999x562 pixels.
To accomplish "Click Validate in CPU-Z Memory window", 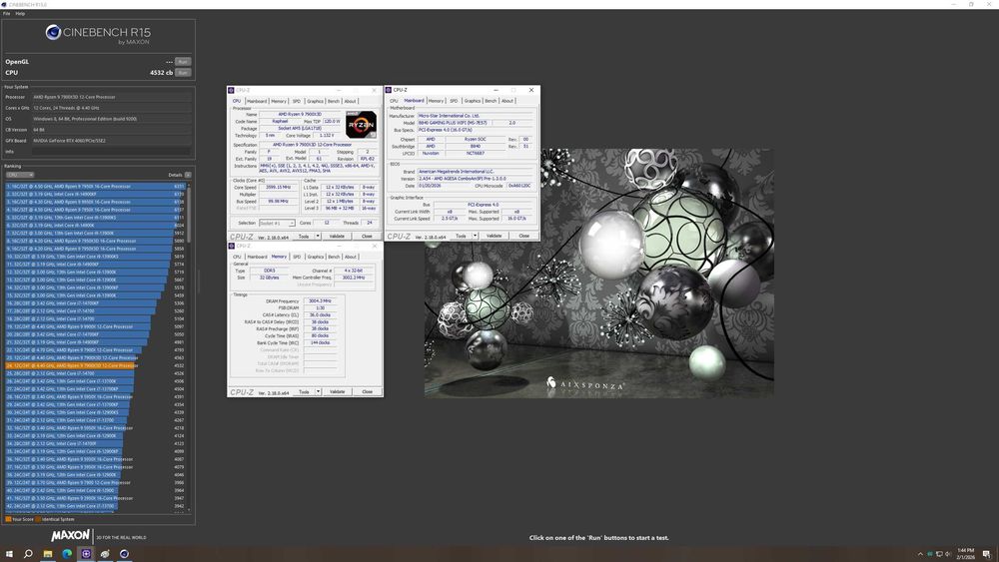I will pyautogui.click(x=337, y=392).
